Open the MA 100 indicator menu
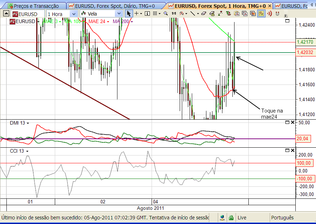Screen dimensions: 316x224 83,22
